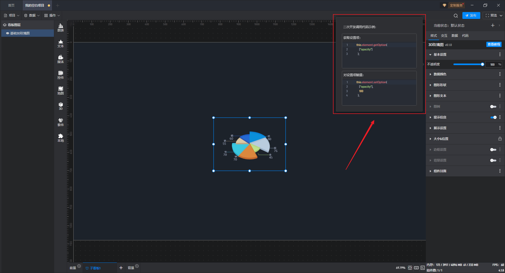Open 数据颜色 more options menu
The image size is (505, 273).
(500, 74)
